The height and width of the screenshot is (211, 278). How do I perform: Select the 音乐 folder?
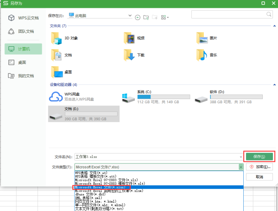point(207,55)
